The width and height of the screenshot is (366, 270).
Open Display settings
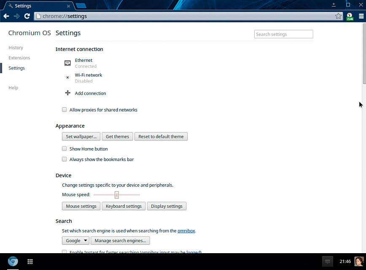pos(167,206)
